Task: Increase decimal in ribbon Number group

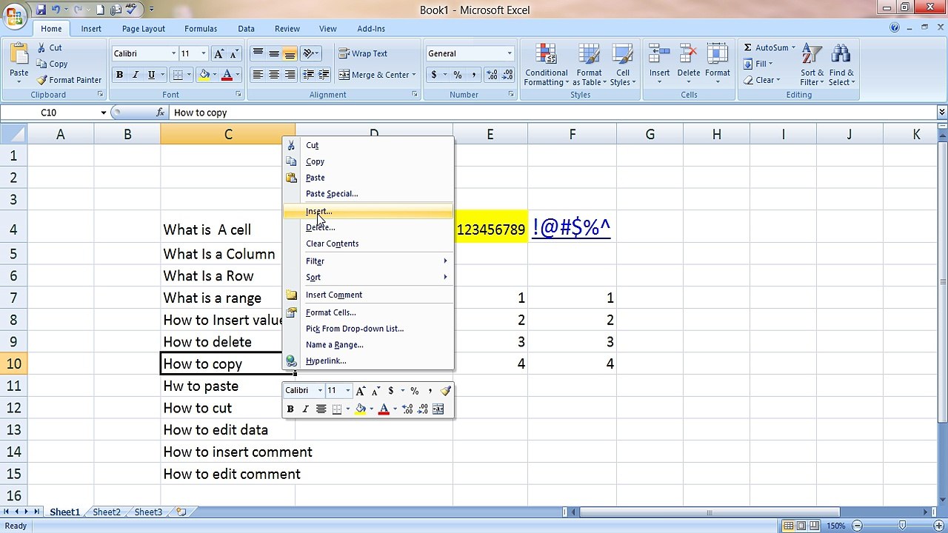Action: click(x=492, y=75)
